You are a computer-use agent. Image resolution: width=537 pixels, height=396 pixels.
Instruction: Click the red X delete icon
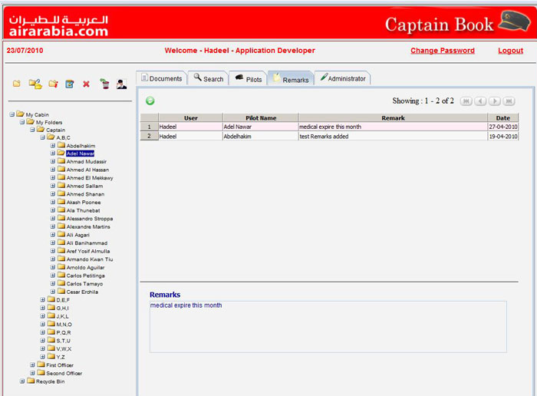coord(86,84)
